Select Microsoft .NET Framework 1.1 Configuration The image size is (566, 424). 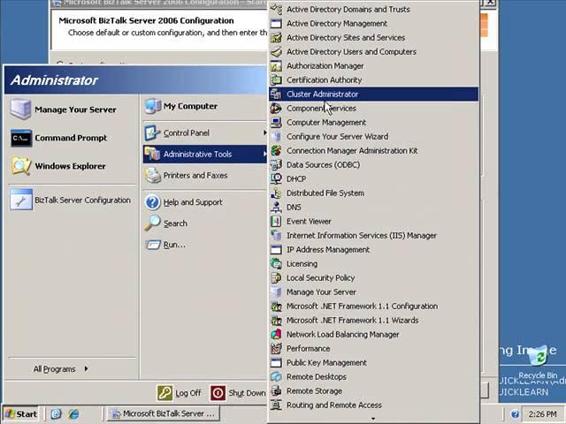[373, 307]
